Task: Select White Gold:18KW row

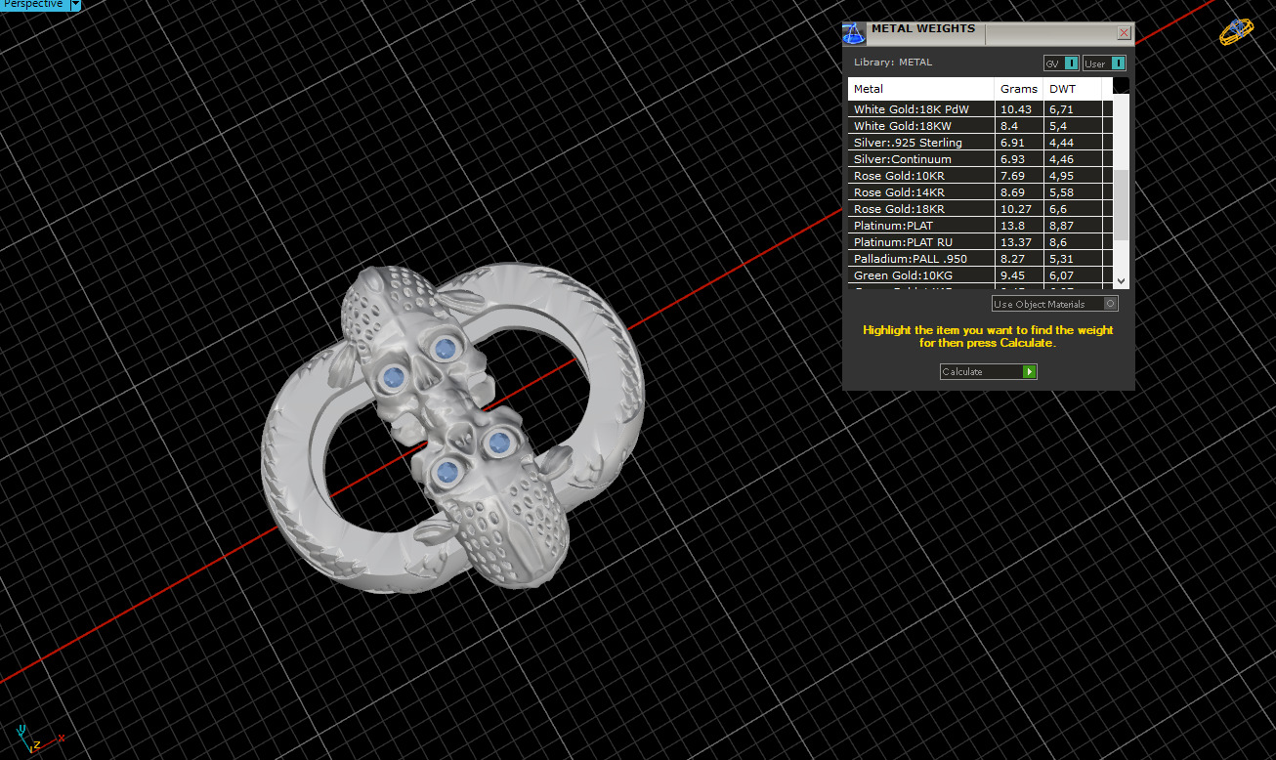Action: click(980, 126)
